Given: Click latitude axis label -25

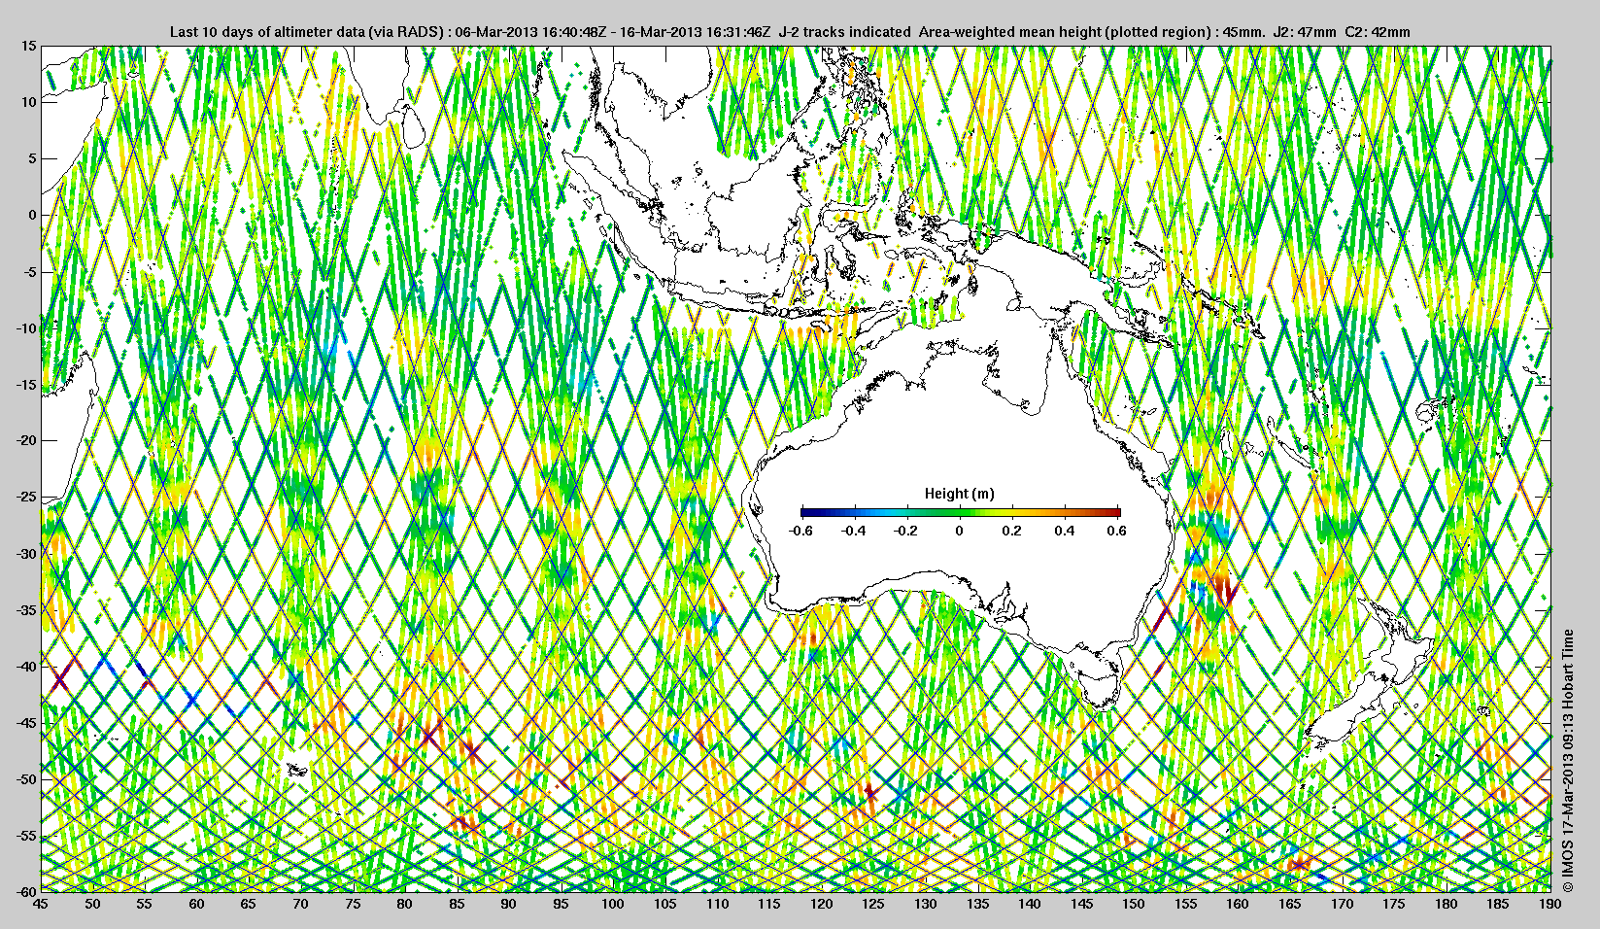Looking at the screenshot, I should point(27,498).
